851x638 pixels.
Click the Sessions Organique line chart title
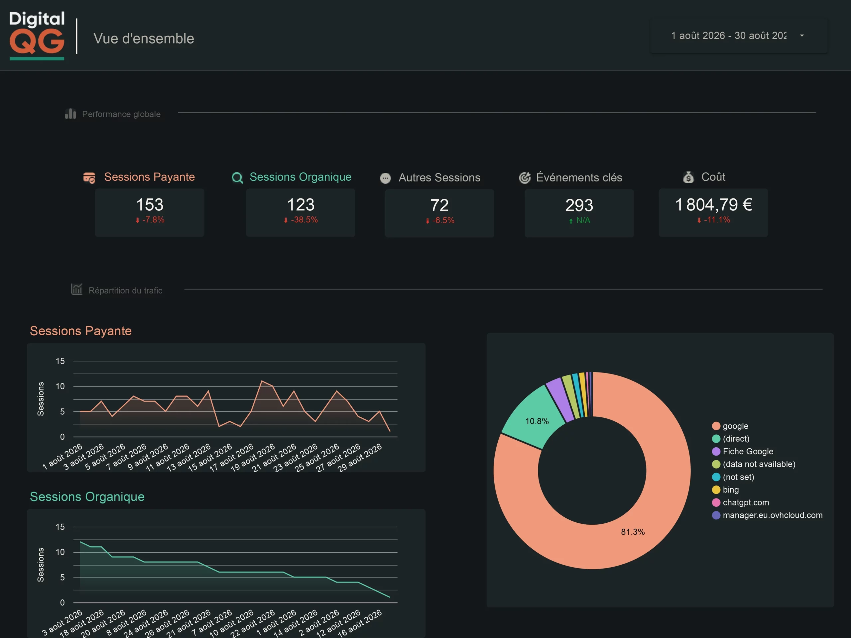[x=87, y=496]
